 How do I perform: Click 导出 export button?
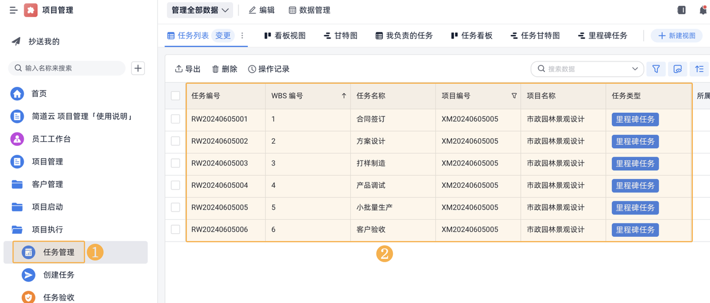click(188, 69)
